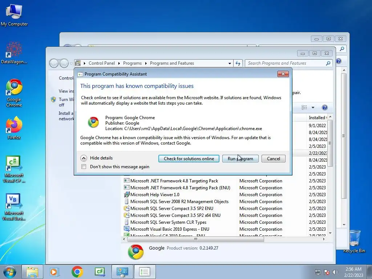This screenshot has height=279, width=372.
Task: Click the 9/1/2022 install date cell
Action: [x=317, y=125]
